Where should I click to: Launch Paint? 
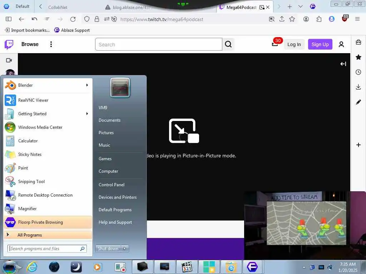[x=48, y=168]
